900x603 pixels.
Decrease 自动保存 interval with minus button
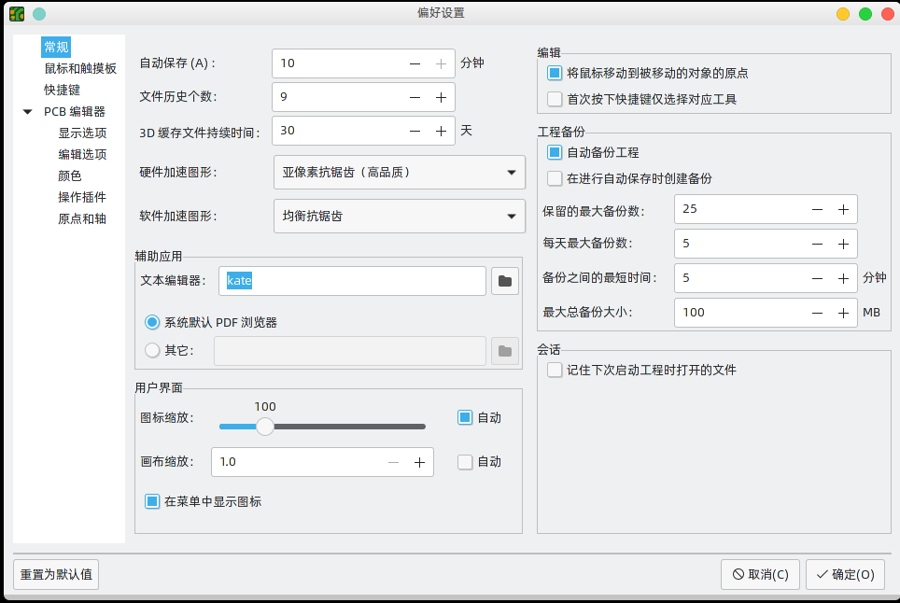tap(414, 63)
